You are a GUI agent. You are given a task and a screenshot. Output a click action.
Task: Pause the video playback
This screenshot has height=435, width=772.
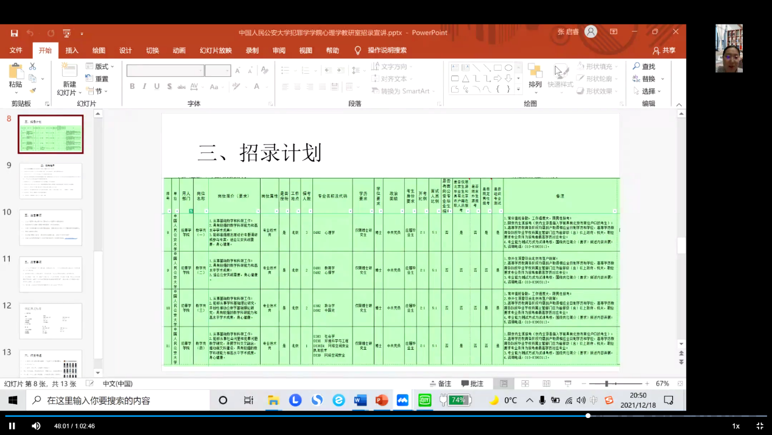(12, 426)
